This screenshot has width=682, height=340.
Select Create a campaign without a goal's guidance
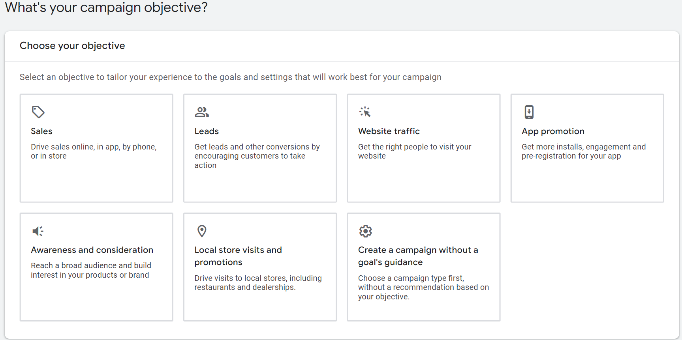pos(418,256)
